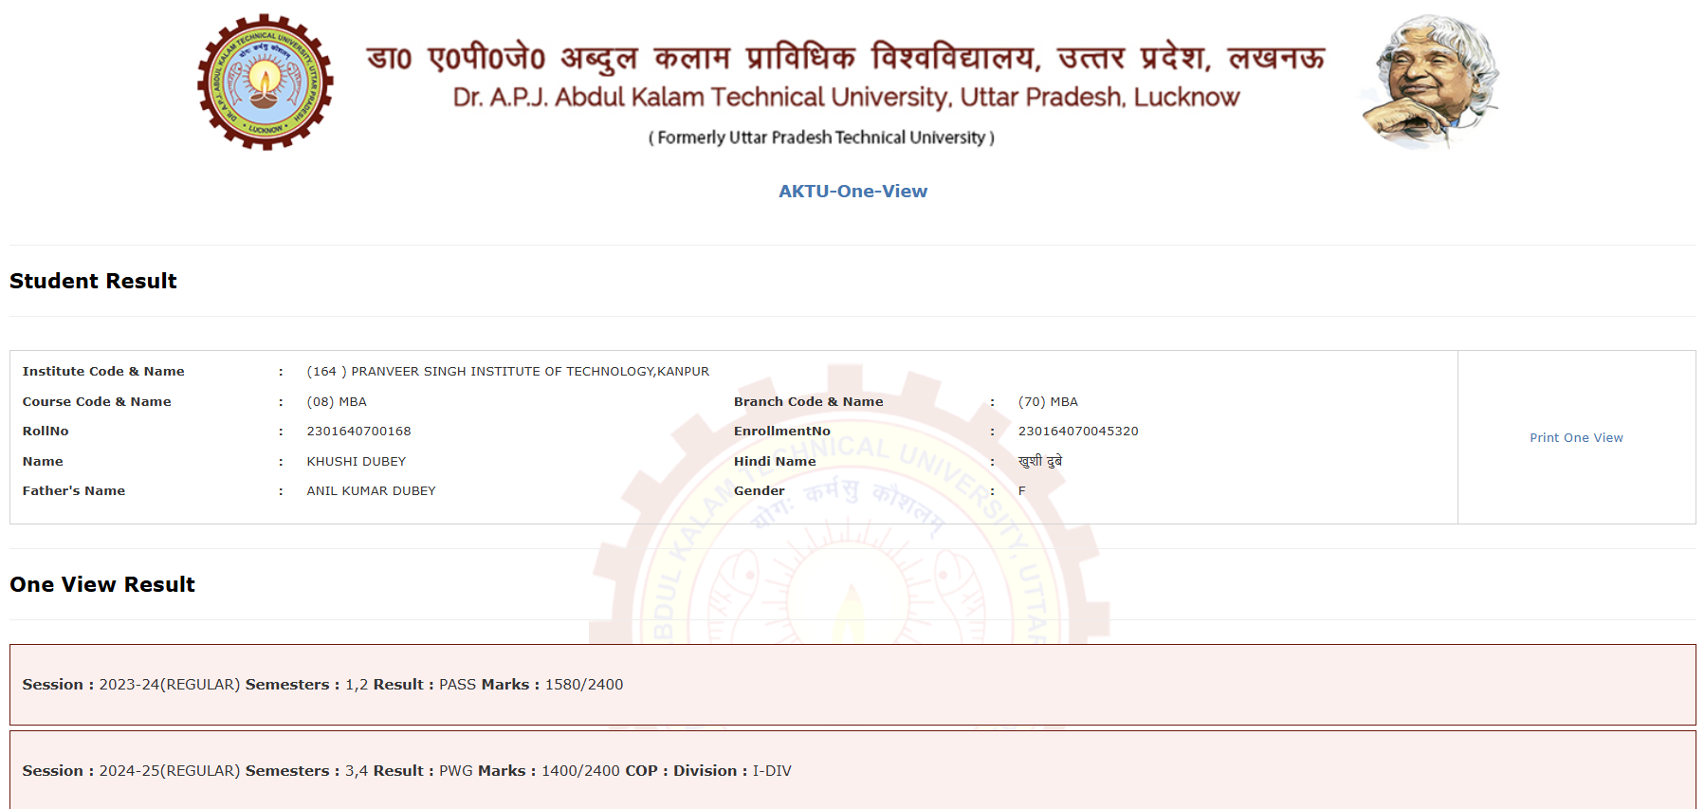Image resolution: width=1705 pixels, height=809 pixels.
Task: Click the course value (08) MBA
Action: (x=337, y=402)
